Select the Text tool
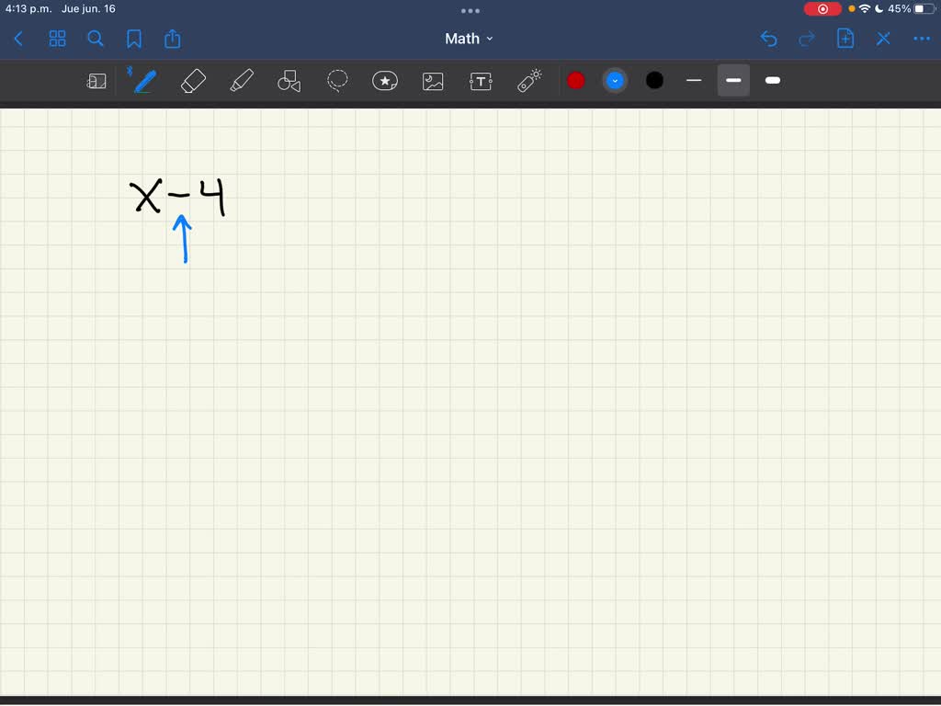Screen dimensions: 941x706 coord(481,81)
